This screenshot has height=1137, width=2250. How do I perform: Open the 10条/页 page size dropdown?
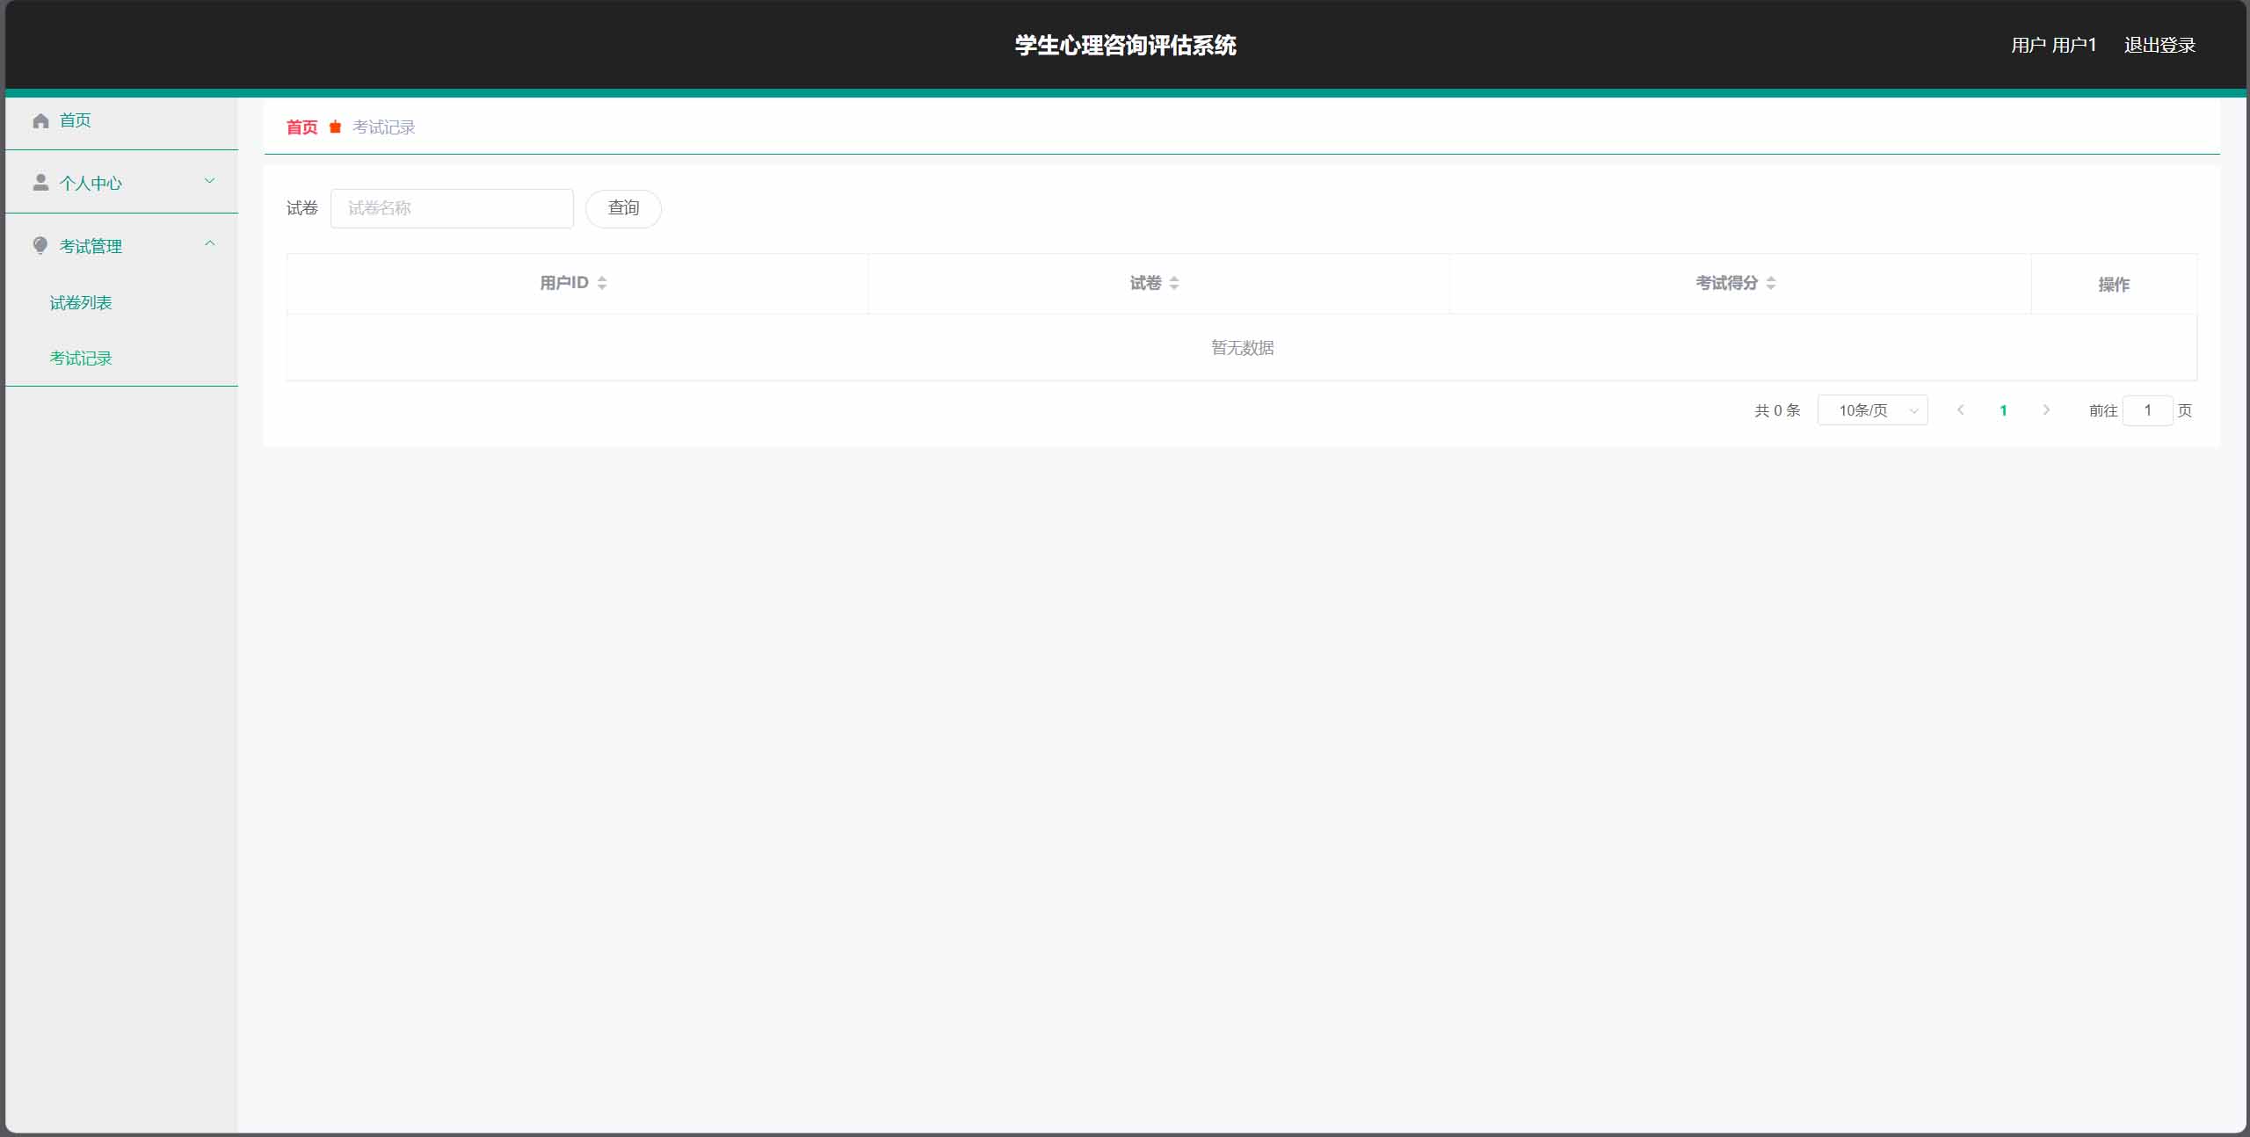(1872, 410)
